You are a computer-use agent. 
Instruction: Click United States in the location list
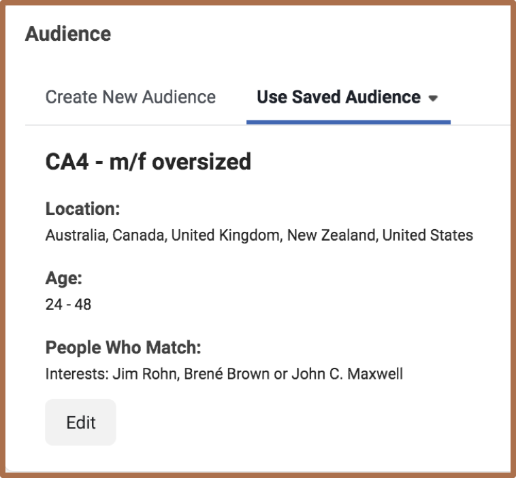pos(428,236)
